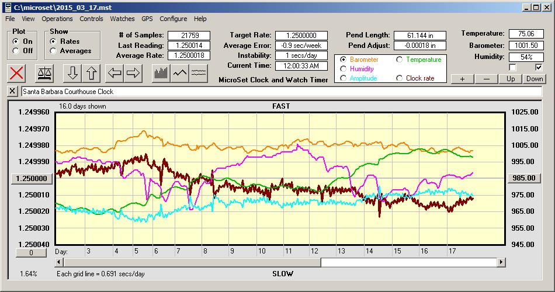The height and width of the screenshot is (292, 555).
Task: Click the left arrow toolbar icon
Action: point(115,73)
